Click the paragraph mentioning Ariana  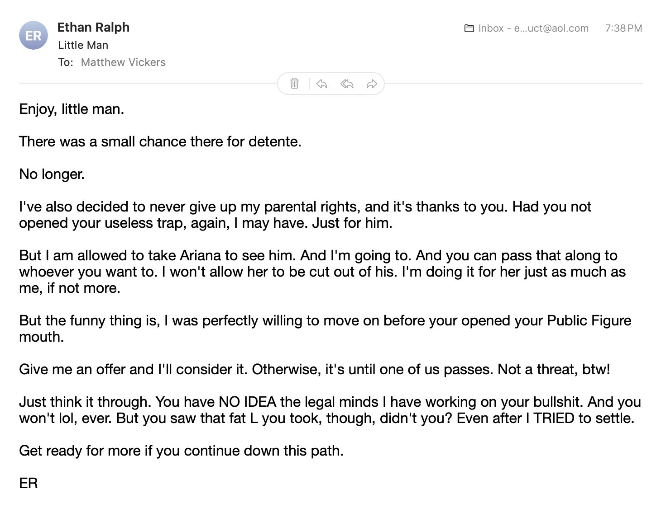click(x=322, y=272)
